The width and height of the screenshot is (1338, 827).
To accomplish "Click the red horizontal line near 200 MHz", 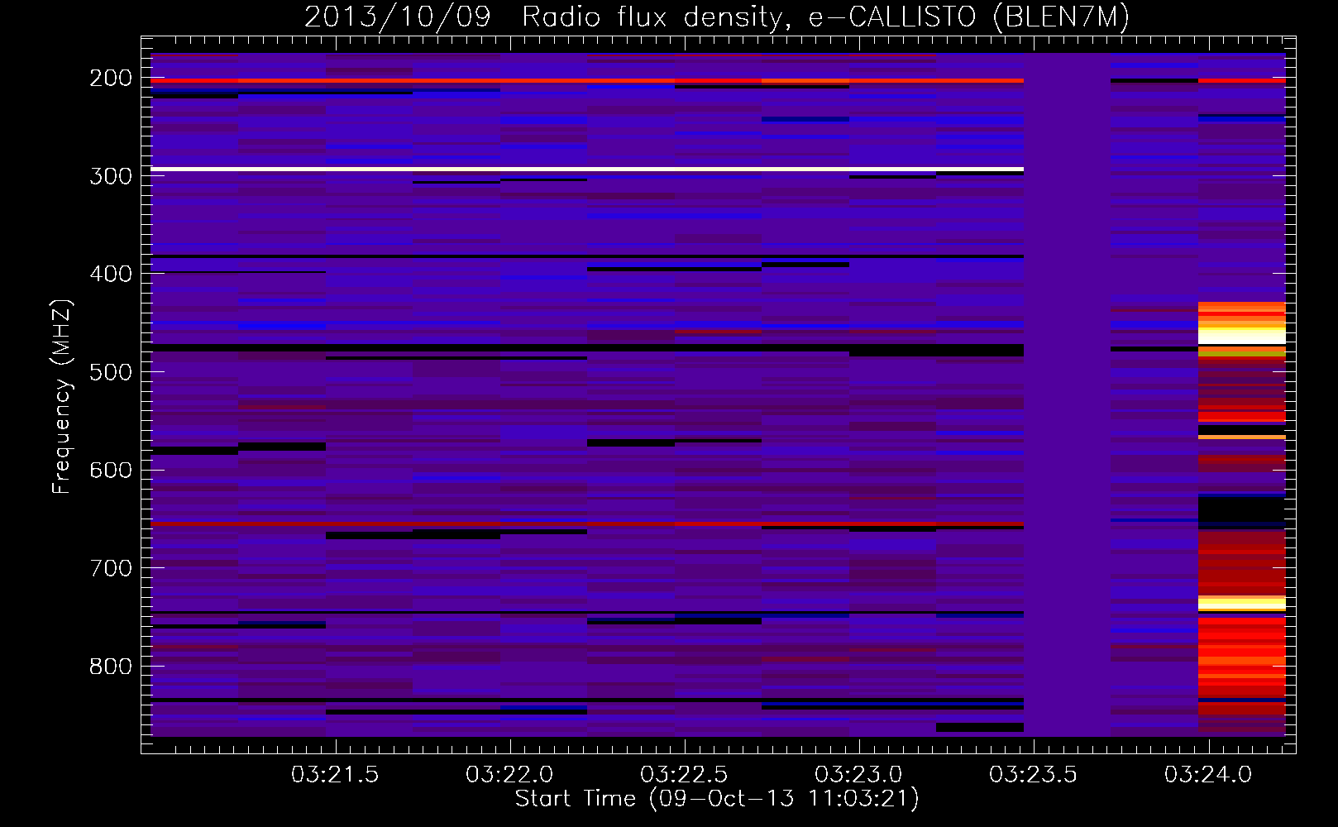I will point(587,81).
